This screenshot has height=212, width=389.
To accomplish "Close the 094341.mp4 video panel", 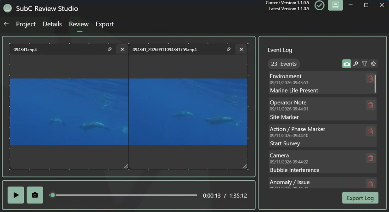I will (122, 49).
